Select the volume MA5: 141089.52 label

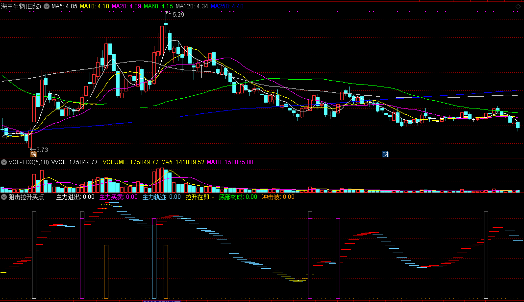[182, 162]
